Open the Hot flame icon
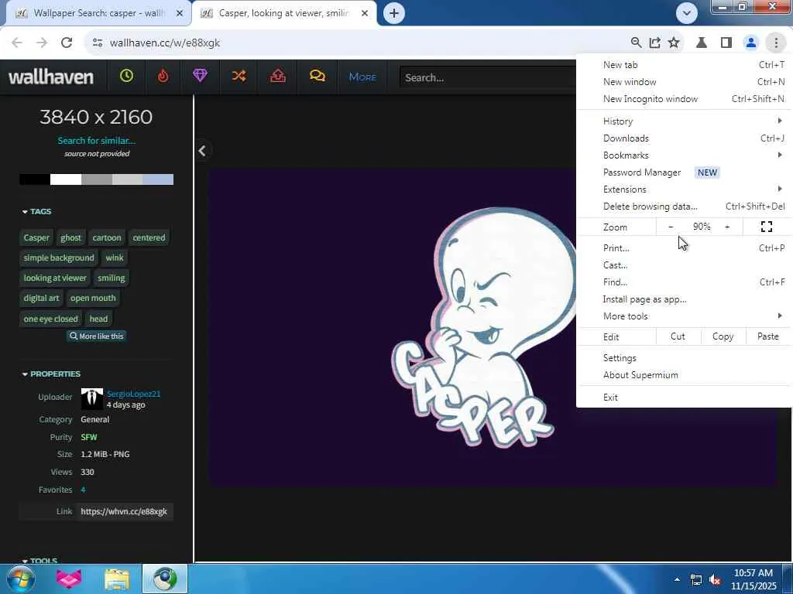The width and height of the screenshot is (793, 594). click(x=163, y=77)
